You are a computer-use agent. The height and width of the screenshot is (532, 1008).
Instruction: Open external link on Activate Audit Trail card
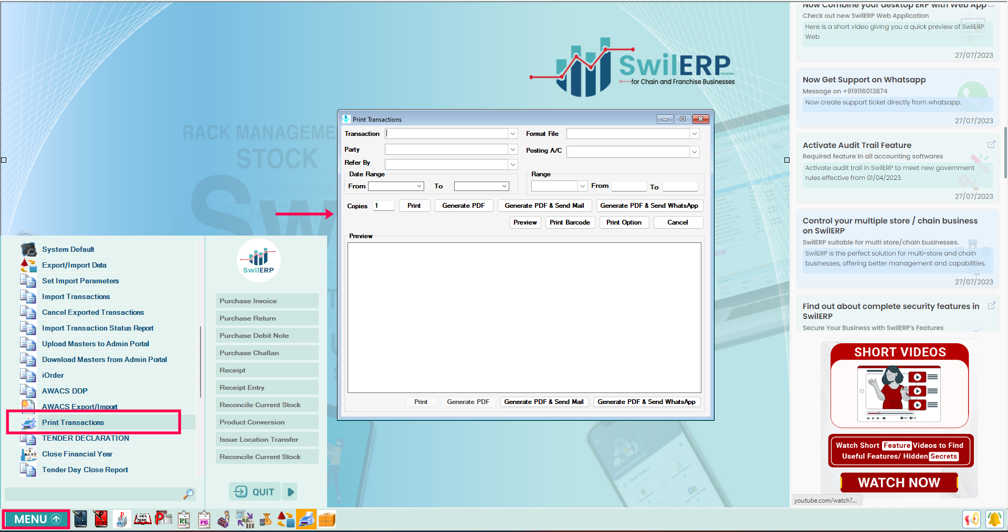[991, 144]
